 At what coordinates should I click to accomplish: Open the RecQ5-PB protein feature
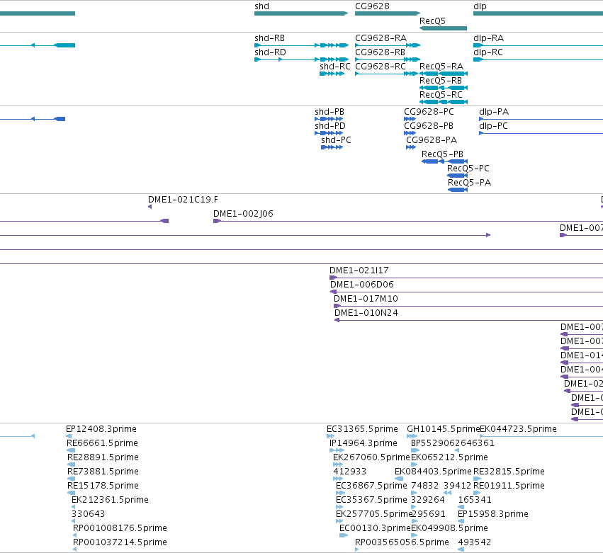pyautogui.click(x=444, y=161)
